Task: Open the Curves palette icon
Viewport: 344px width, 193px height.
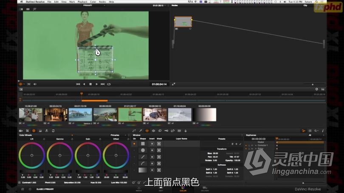Action: point(134,131)
